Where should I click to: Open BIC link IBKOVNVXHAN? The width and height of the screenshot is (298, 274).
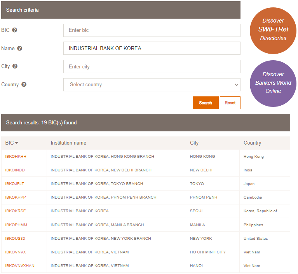20,265
